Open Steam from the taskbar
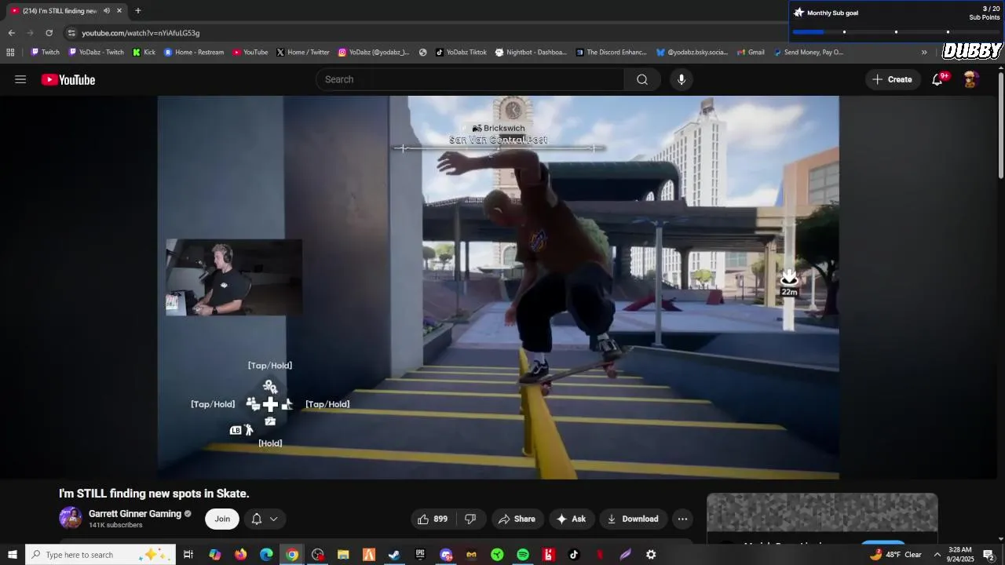Image resolution: width=1005 pixels, height=565 pixels. (394, 555)
